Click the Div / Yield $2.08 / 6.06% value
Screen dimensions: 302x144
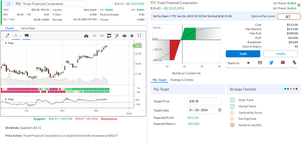[x=41, y=19]
